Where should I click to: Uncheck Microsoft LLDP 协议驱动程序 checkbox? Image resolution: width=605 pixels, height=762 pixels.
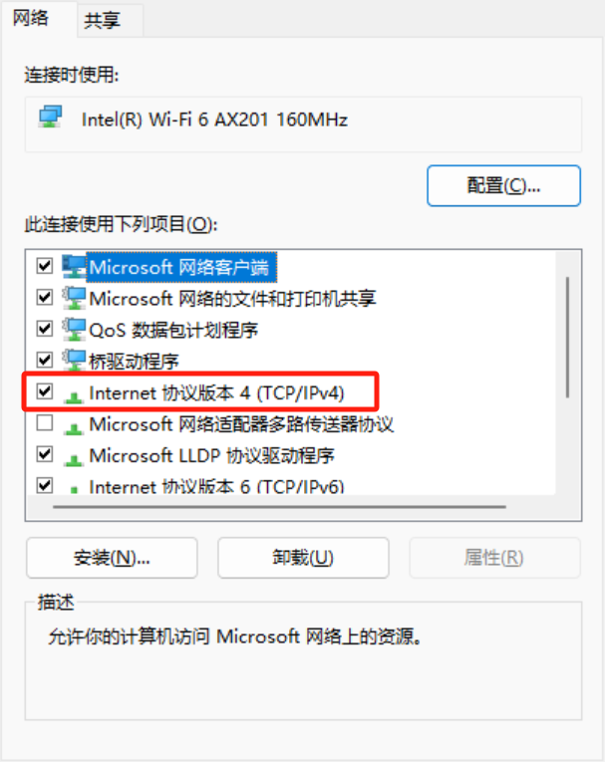pyautogui.click(x=45, y=454)
